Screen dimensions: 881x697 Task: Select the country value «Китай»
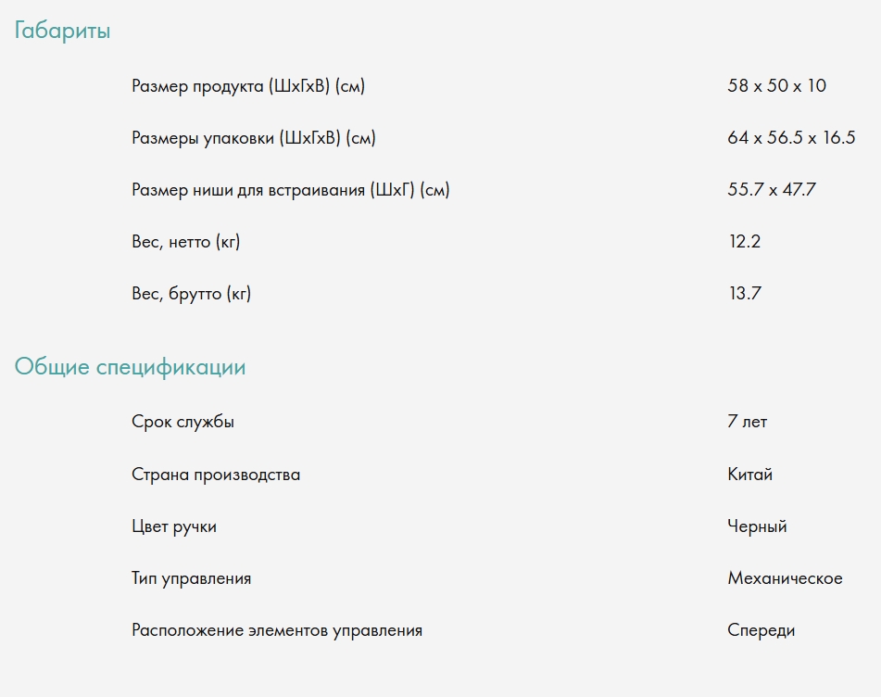point(749,475)
